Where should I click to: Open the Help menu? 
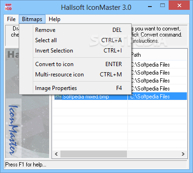54,19
